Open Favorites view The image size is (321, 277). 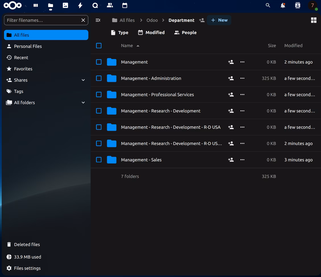[46, 69]
